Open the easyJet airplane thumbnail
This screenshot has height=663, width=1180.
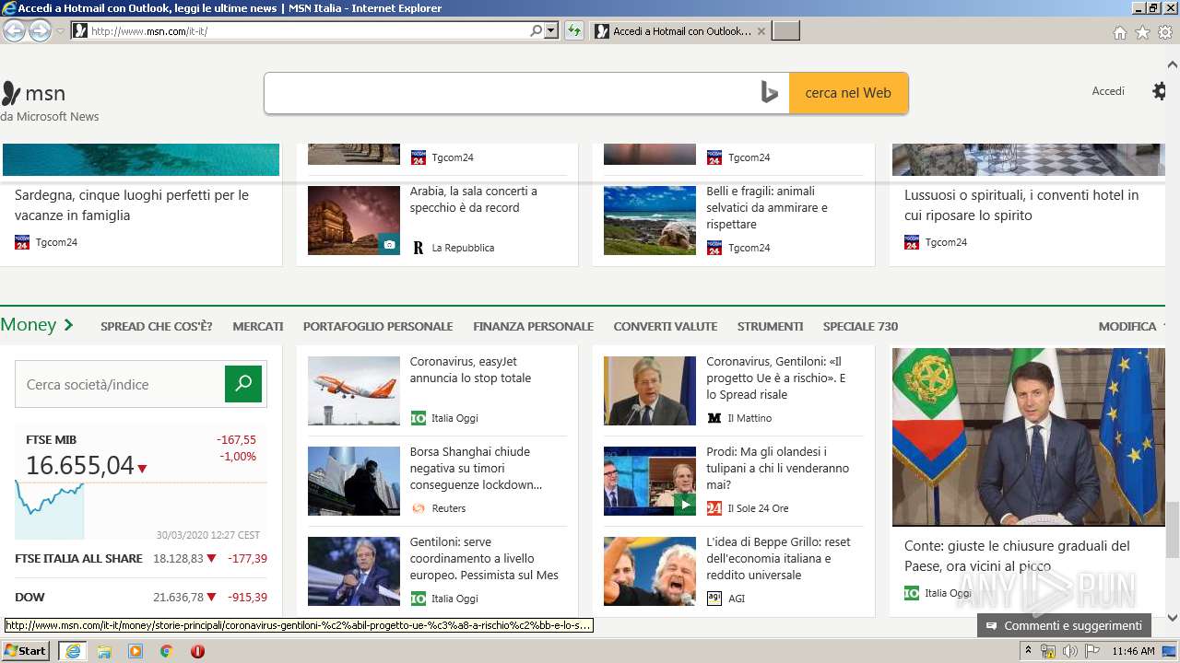(x=354, y=390)
